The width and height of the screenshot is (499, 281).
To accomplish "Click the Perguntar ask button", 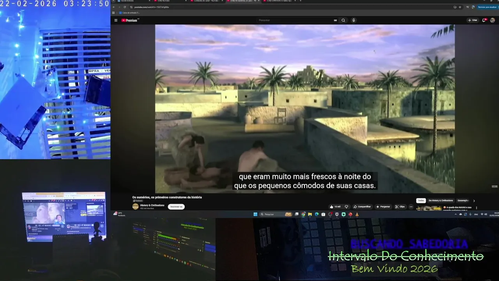I will [x=383, y=207].
